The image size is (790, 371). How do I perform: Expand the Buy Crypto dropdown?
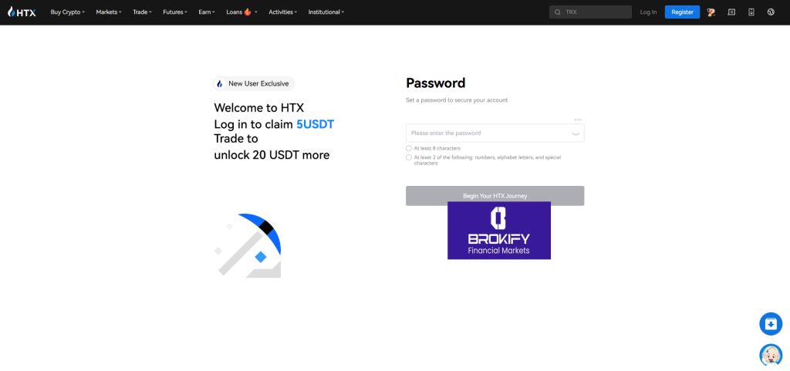68,12
